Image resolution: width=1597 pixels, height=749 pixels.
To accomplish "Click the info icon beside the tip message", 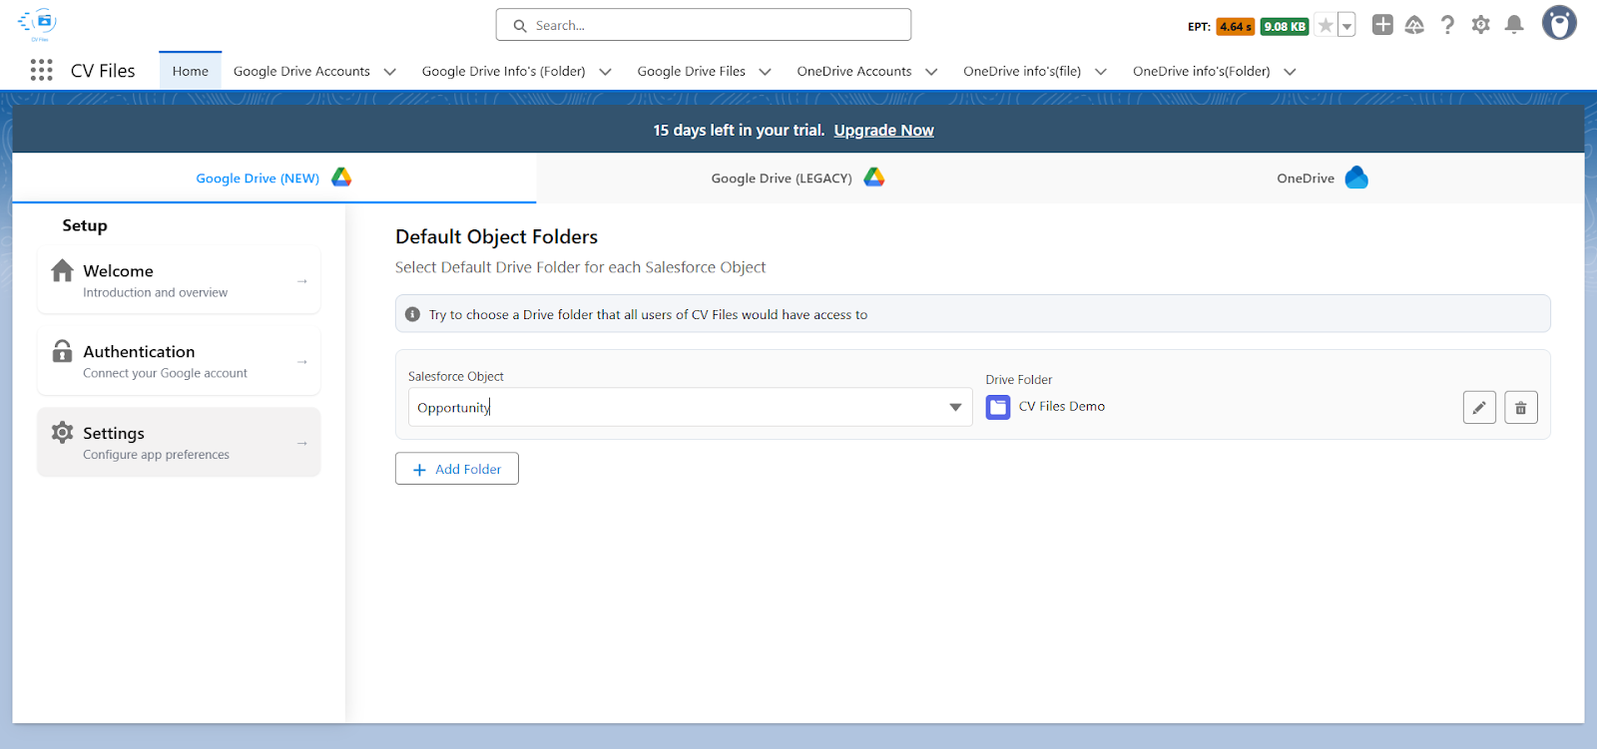I will 412,314.
